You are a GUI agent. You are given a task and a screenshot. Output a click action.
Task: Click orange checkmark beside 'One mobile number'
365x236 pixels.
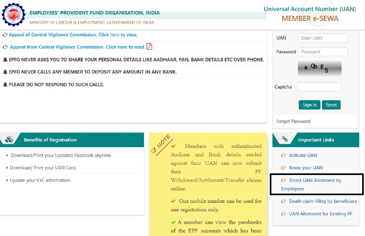click(x=173, y=201)
